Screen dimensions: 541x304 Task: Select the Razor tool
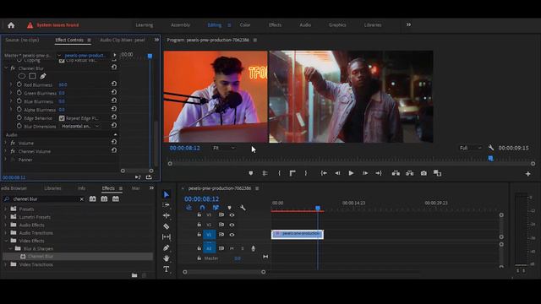[x=167, y=226]
